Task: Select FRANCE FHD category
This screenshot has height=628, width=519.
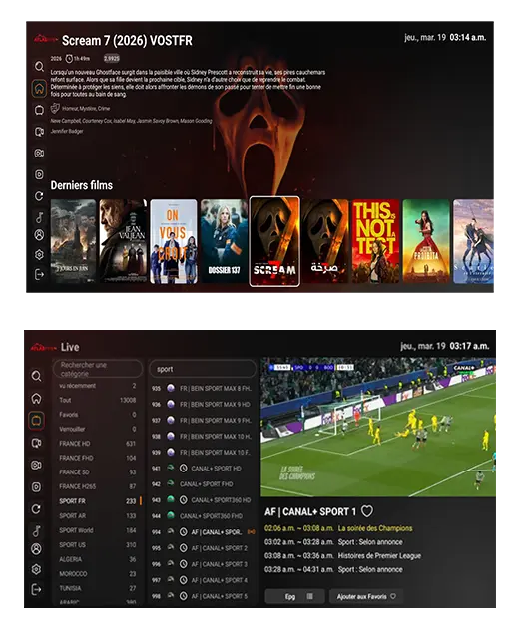Action: coord(98,458)
